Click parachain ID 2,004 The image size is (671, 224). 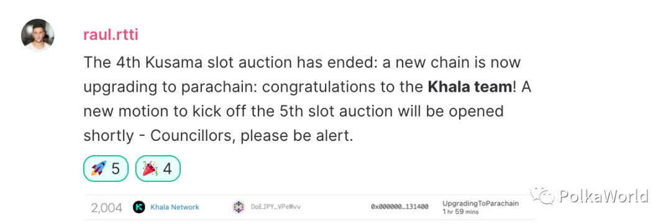point(107,208)
